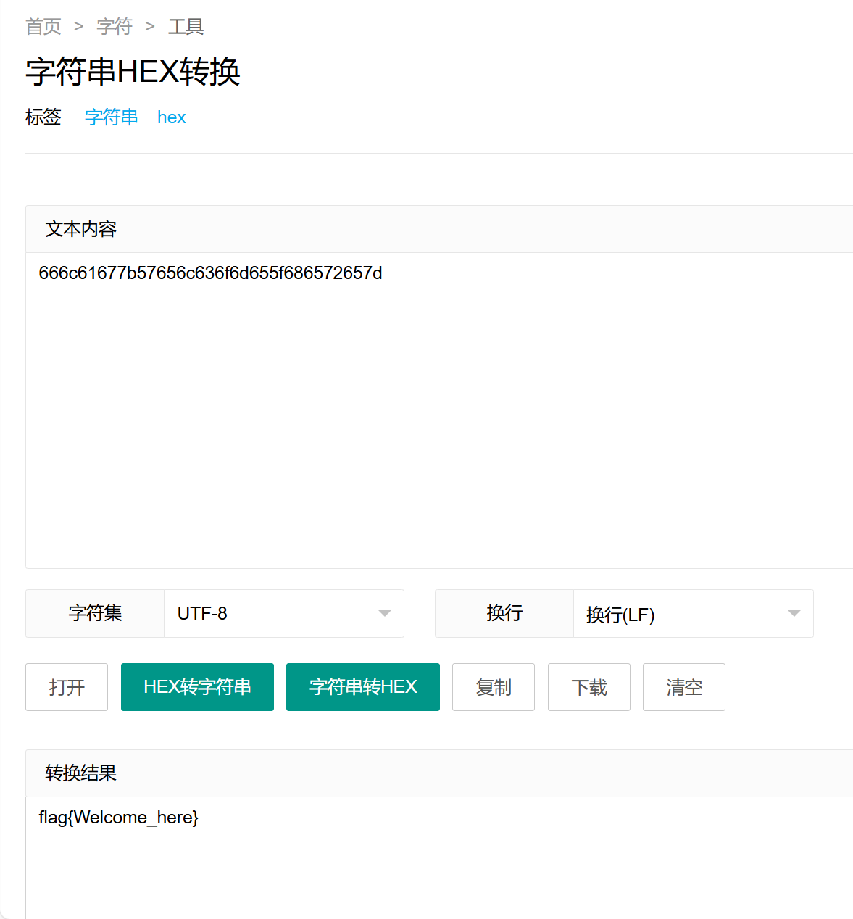The image size is (853, 919).
Task: Click the 字符串转HEX button
Action: (x=363, y=687)
